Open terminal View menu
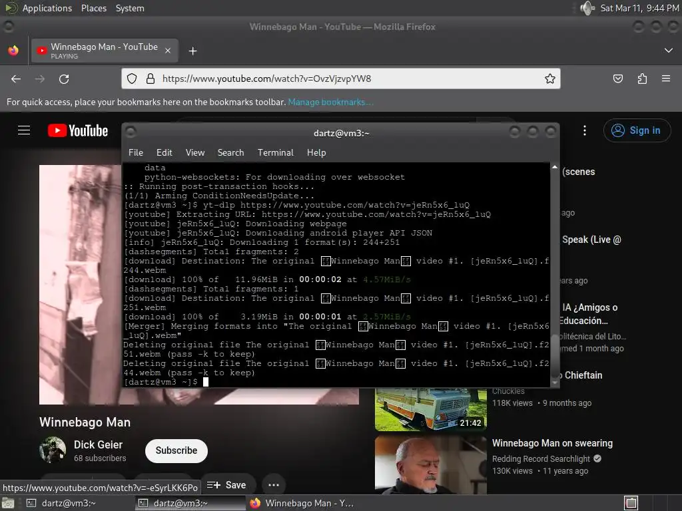This screenshot has height=511, width=682. pos(195,152)
